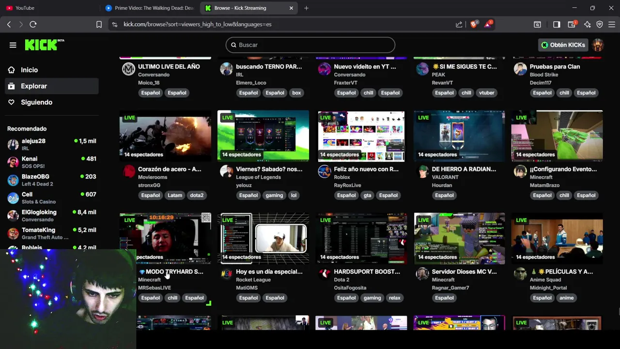Click the Obtén KICKs button
Image resolution: width=620 pixels, height=349 pixels.
tap(563, 45)
